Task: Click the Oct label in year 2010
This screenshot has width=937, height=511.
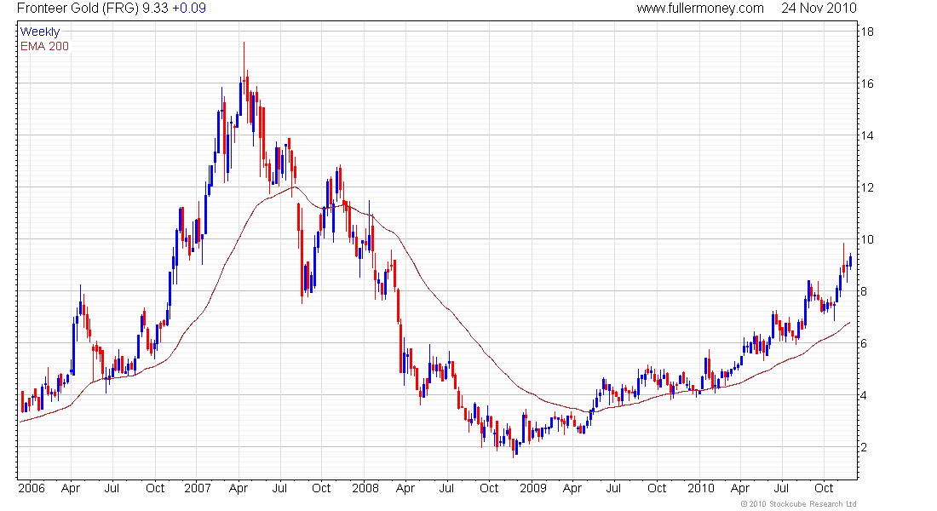Action: tap(824, 488)
